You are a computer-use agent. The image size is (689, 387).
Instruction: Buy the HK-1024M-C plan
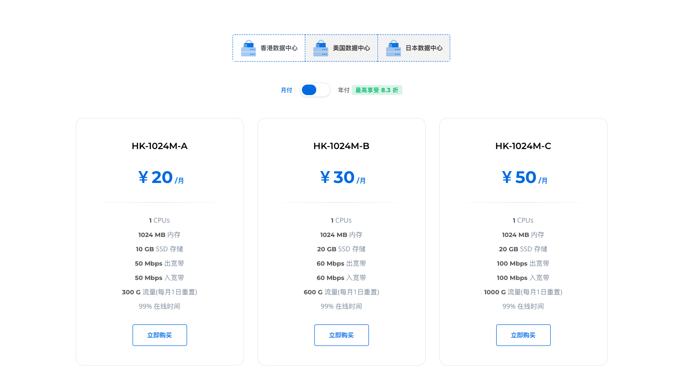(x=523, y=335)
